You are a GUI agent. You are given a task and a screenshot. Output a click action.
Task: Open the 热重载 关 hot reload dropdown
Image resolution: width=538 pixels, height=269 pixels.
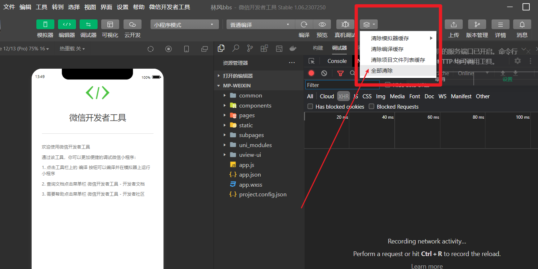72,49
